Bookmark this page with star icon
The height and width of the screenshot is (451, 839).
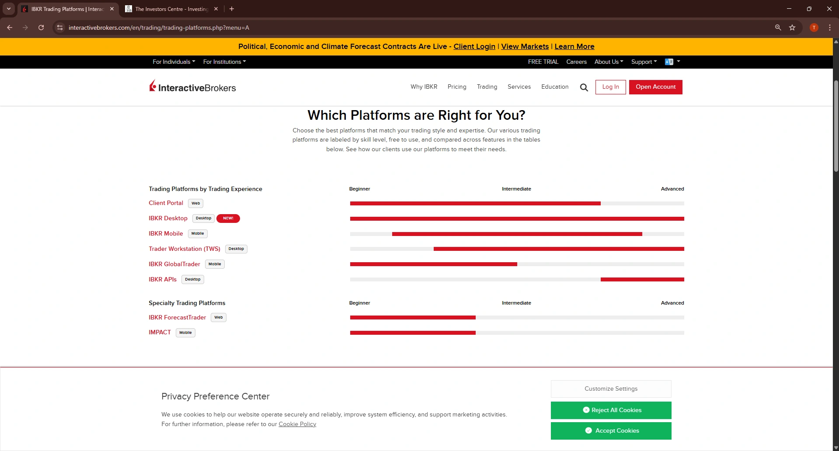click(792, 28)
